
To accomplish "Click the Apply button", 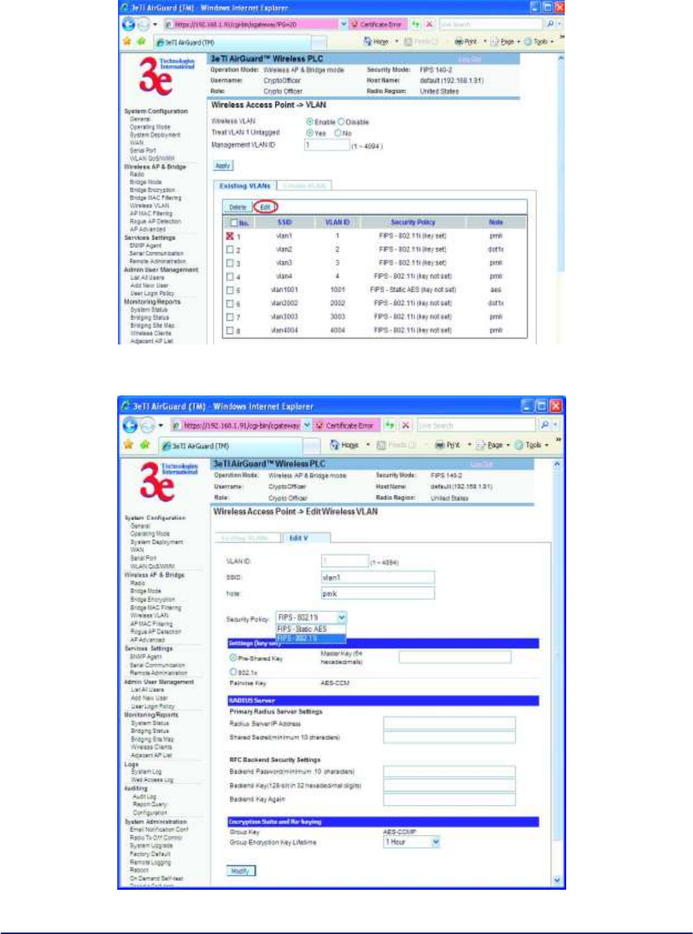I will point(223,167).
